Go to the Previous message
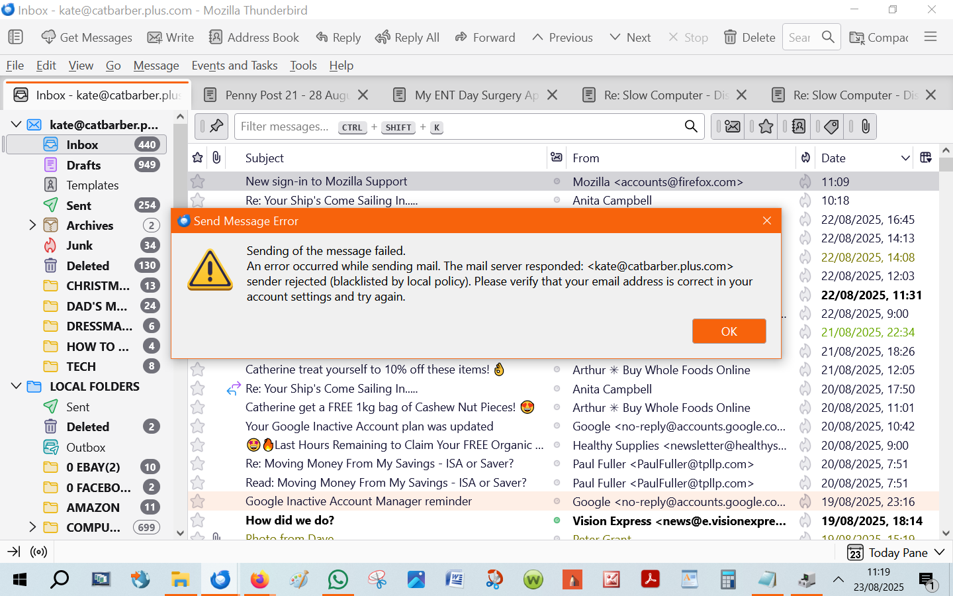 563,37
